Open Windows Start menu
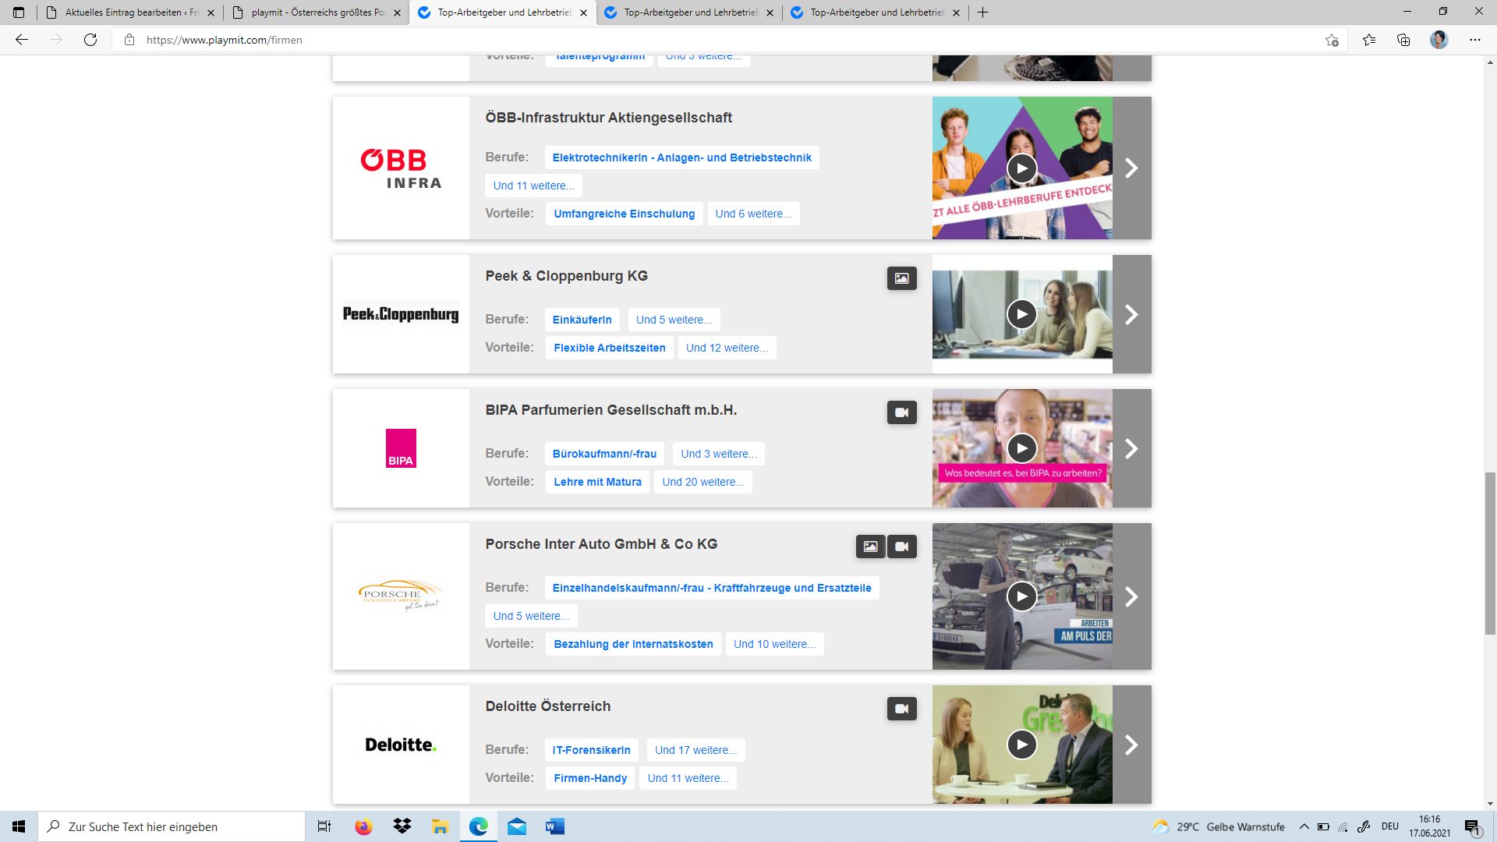Image resolution: width=1497 pixels, height=842 pixels. pos(19,826)
